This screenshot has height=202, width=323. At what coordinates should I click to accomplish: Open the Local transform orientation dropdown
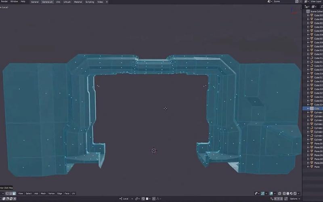point(126,199)
